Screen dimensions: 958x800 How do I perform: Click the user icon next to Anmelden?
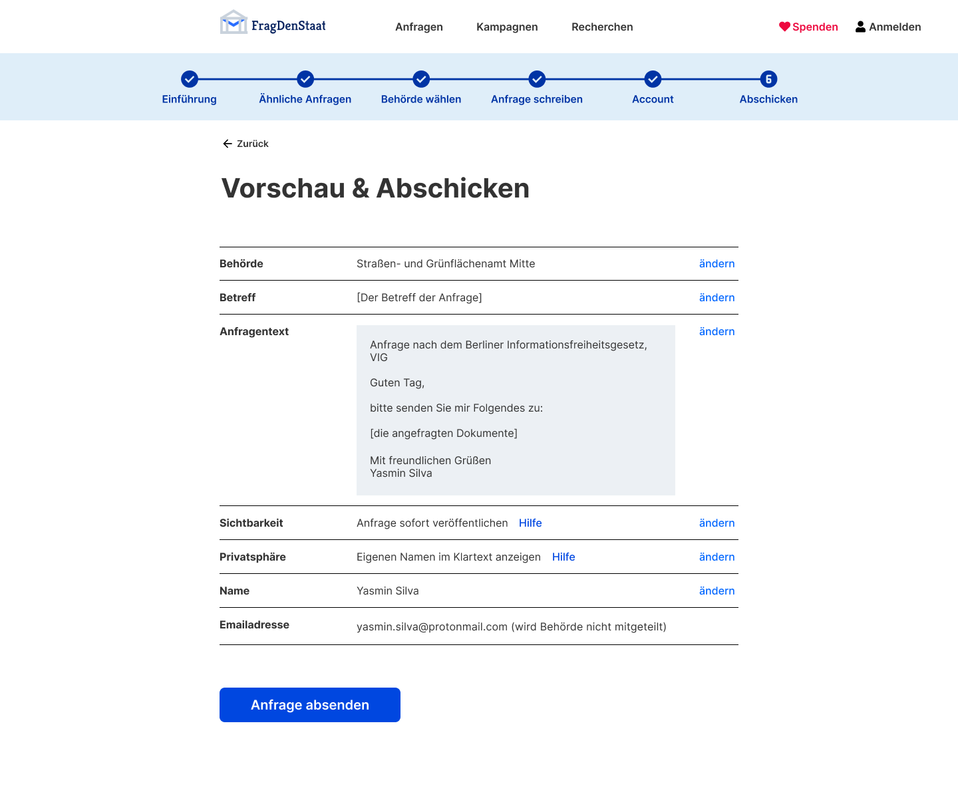point(860,27)
